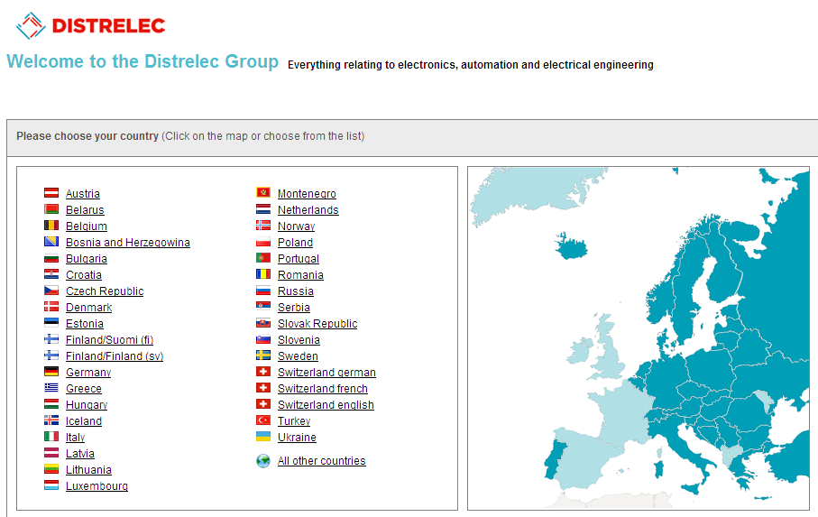Click the Croatia flag icon
This screenshot has width=818, height=517.
click(x=51, y=274)
